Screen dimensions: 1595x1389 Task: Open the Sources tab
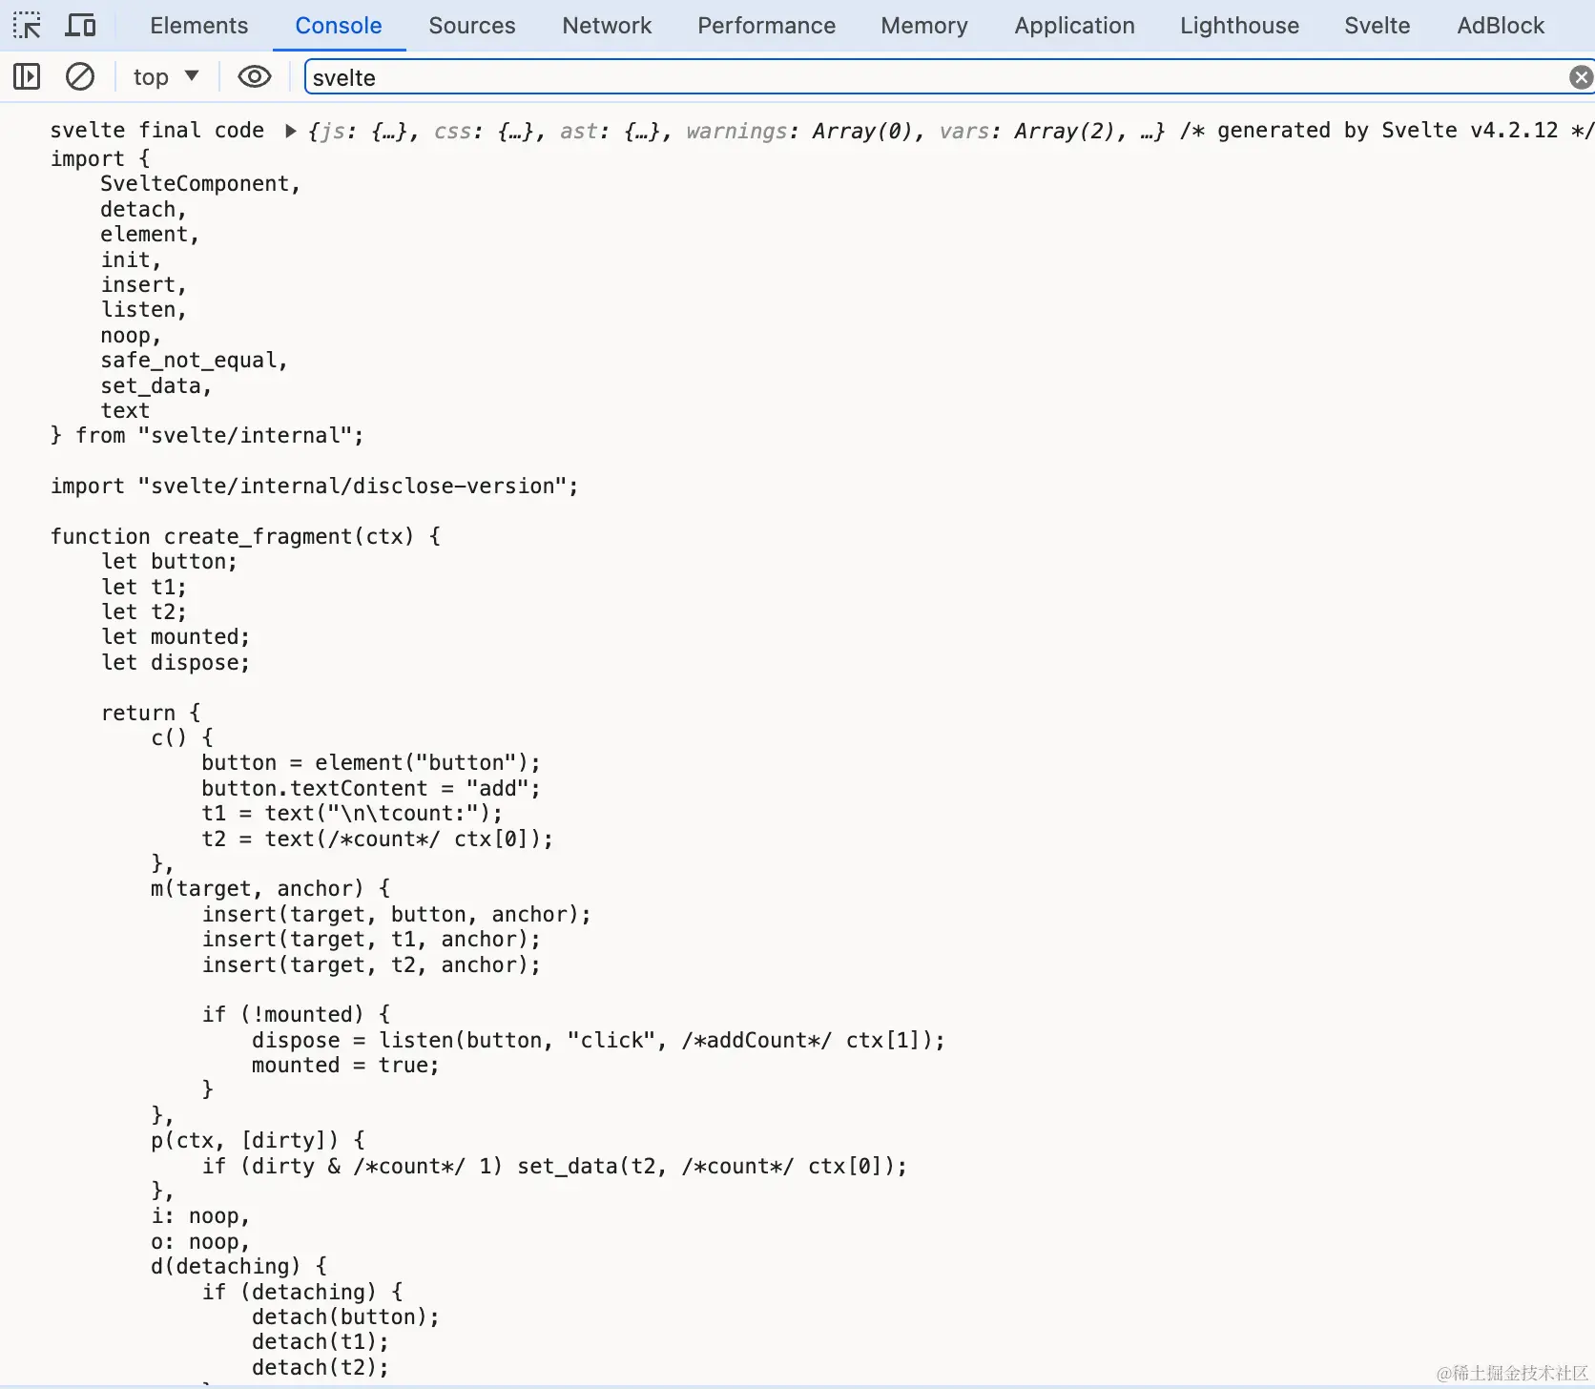click(472, 26)
